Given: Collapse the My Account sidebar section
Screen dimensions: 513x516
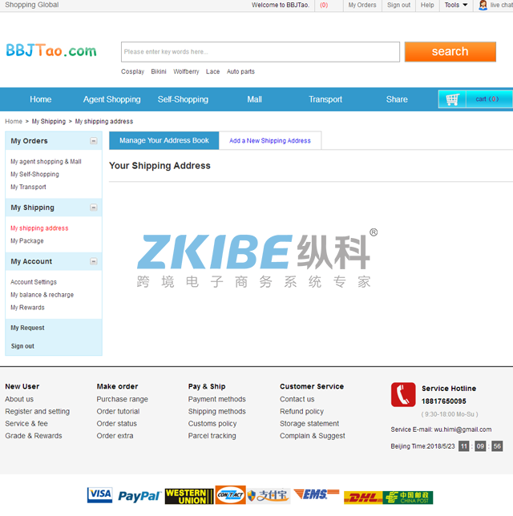Looking at the screenshot, I should 94,261.
